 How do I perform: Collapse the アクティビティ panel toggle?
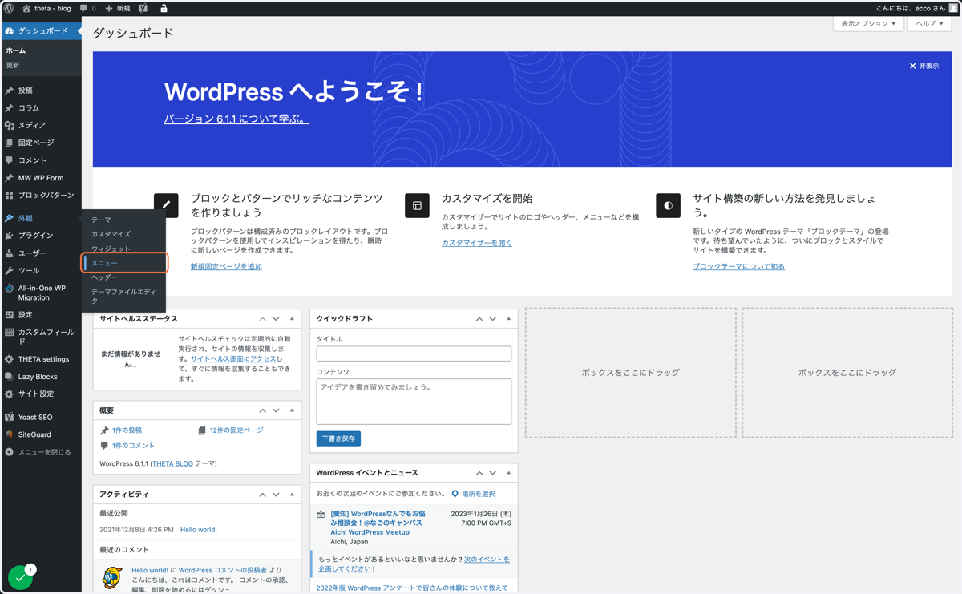[x=292, y=495]
